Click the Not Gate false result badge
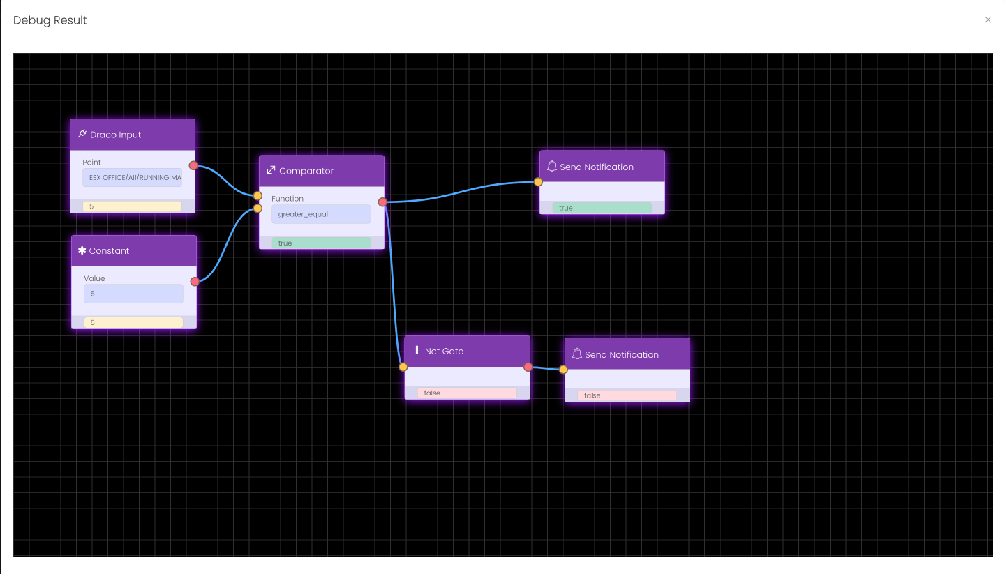 coord(467,393)
